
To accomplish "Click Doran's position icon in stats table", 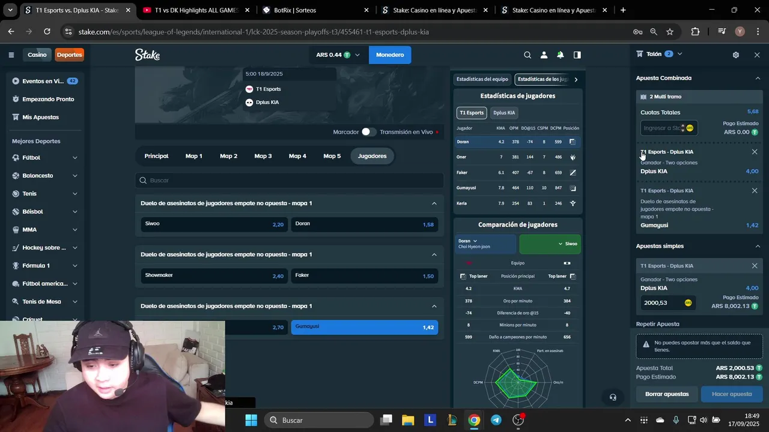I will [573, 142].
